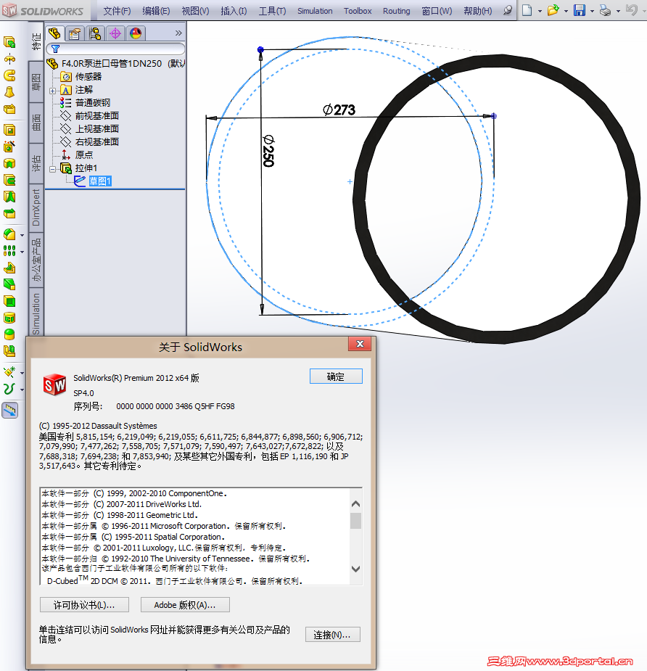Screen dimensions: 647x671
Task: Switch to the DisplayManager tab
Action: pos(136,33)
